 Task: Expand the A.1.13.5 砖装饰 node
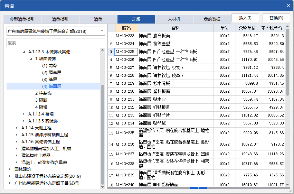point(23,121)
